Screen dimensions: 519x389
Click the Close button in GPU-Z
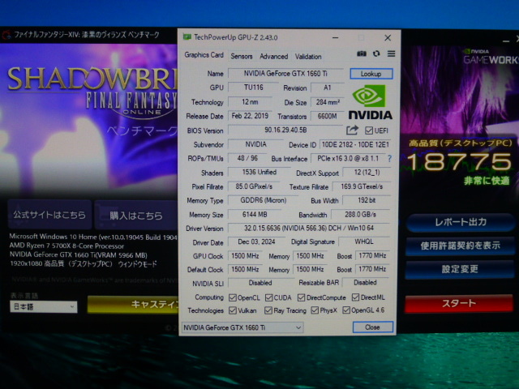coord(373,327)
